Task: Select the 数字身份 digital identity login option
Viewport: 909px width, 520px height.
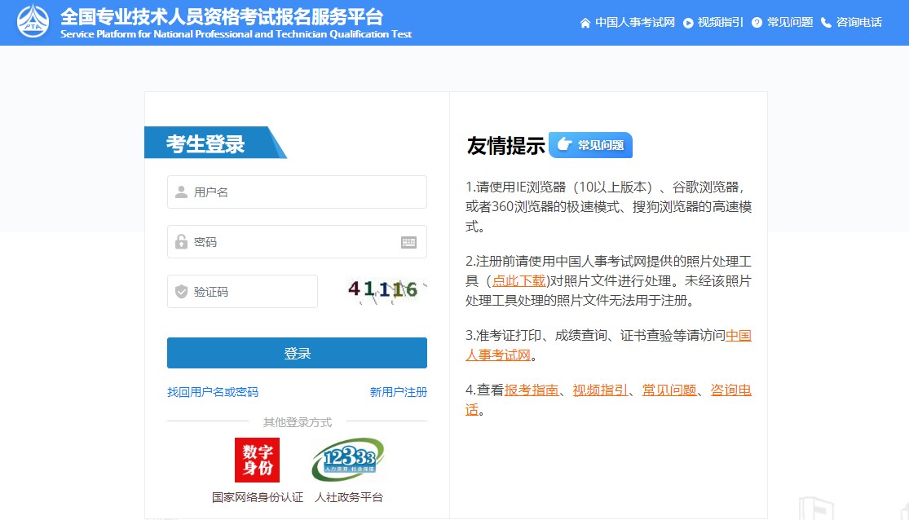Action: [256, 459]
